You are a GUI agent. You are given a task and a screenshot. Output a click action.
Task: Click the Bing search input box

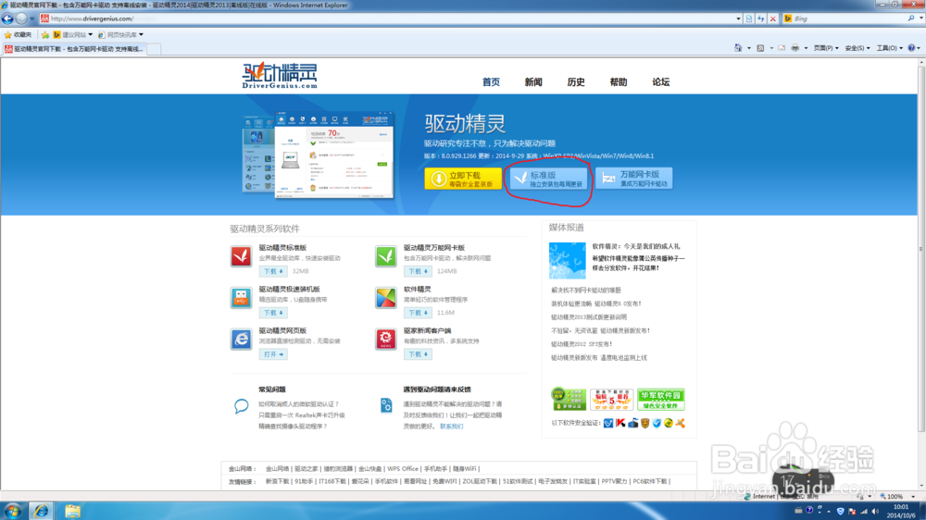846,19
